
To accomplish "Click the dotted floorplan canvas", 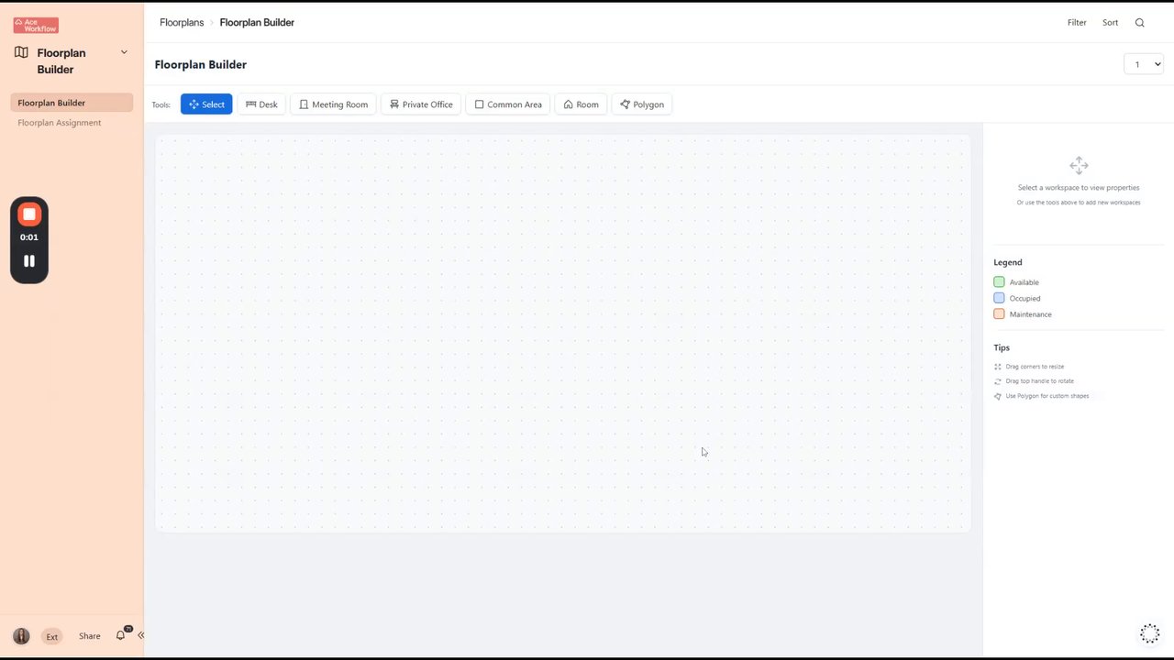I will 563,334.
